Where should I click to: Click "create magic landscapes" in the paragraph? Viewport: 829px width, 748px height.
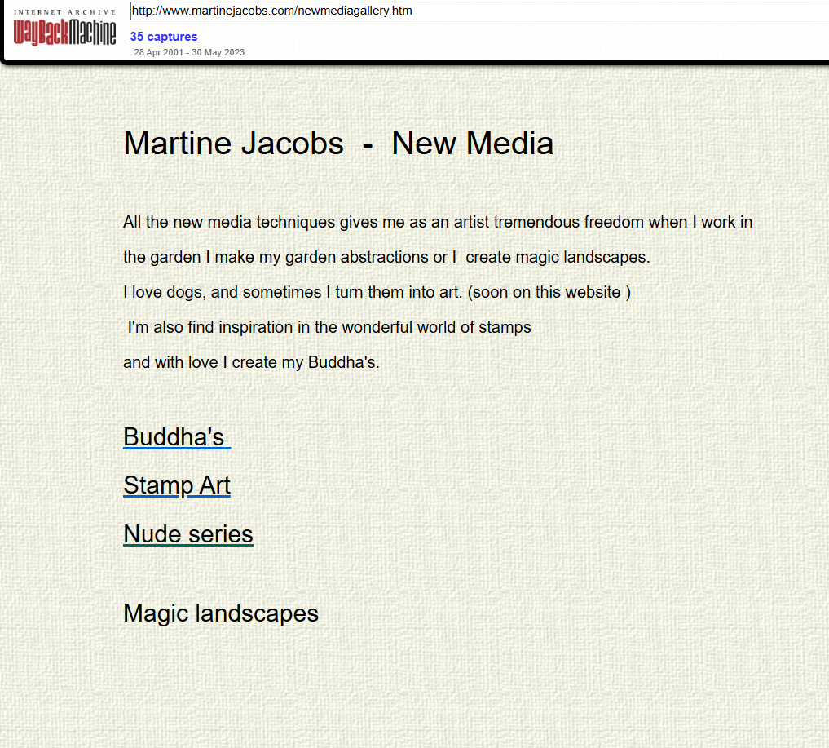tap(557, 257)
